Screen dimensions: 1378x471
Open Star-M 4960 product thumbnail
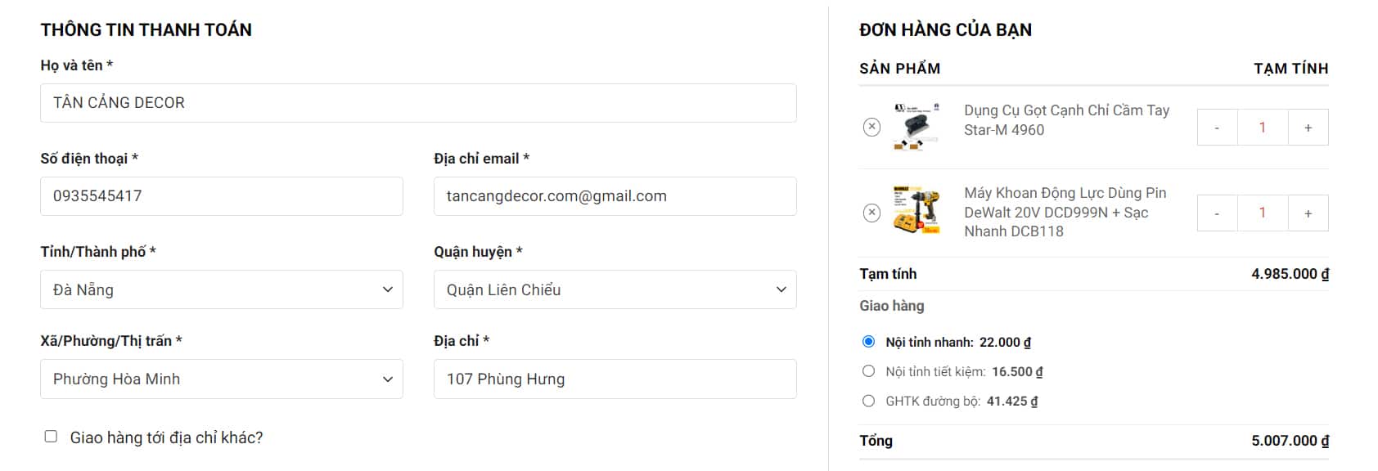[916, 127]
